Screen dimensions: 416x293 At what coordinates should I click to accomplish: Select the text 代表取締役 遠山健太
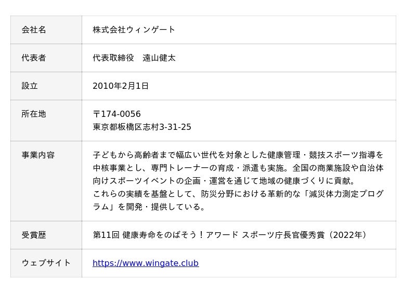click(134, 58)
